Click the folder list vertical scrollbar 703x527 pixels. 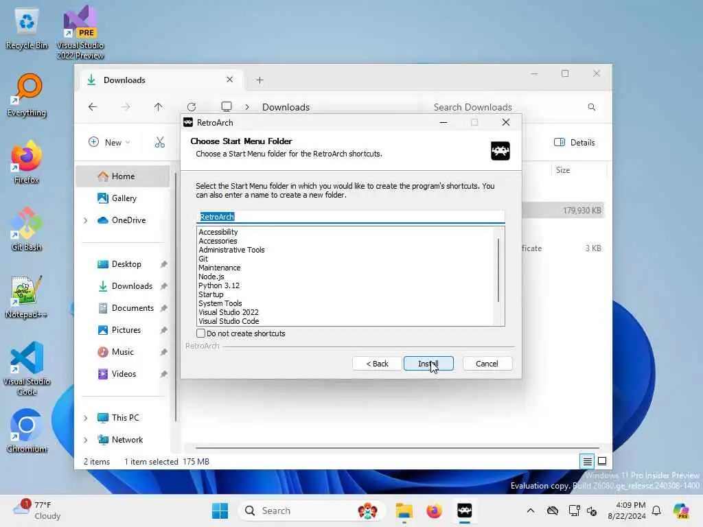coord(498,270)
